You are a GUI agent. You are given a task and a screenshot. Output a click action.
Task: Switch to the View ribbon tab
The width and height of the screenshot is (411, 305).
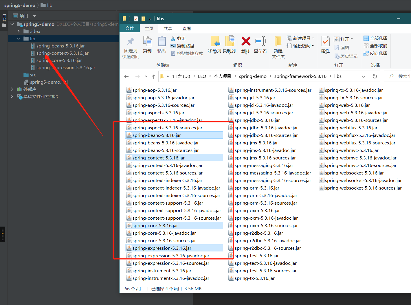(186, 28)
